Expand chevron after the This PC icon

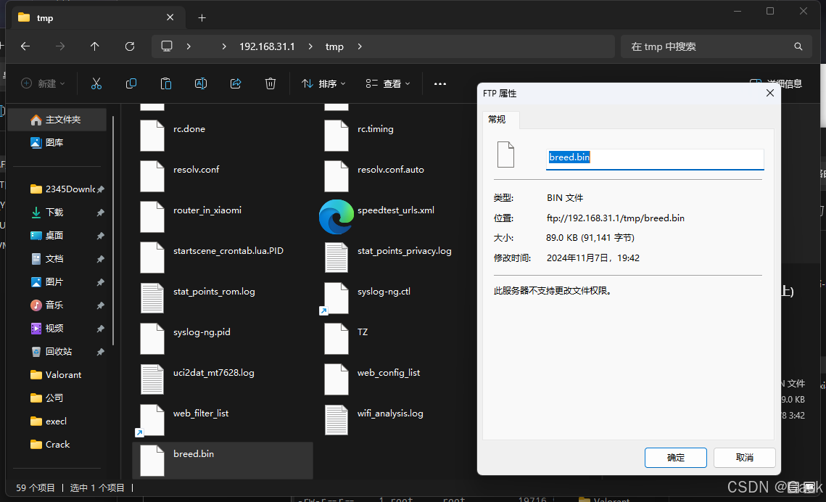(x=189, y=46)
